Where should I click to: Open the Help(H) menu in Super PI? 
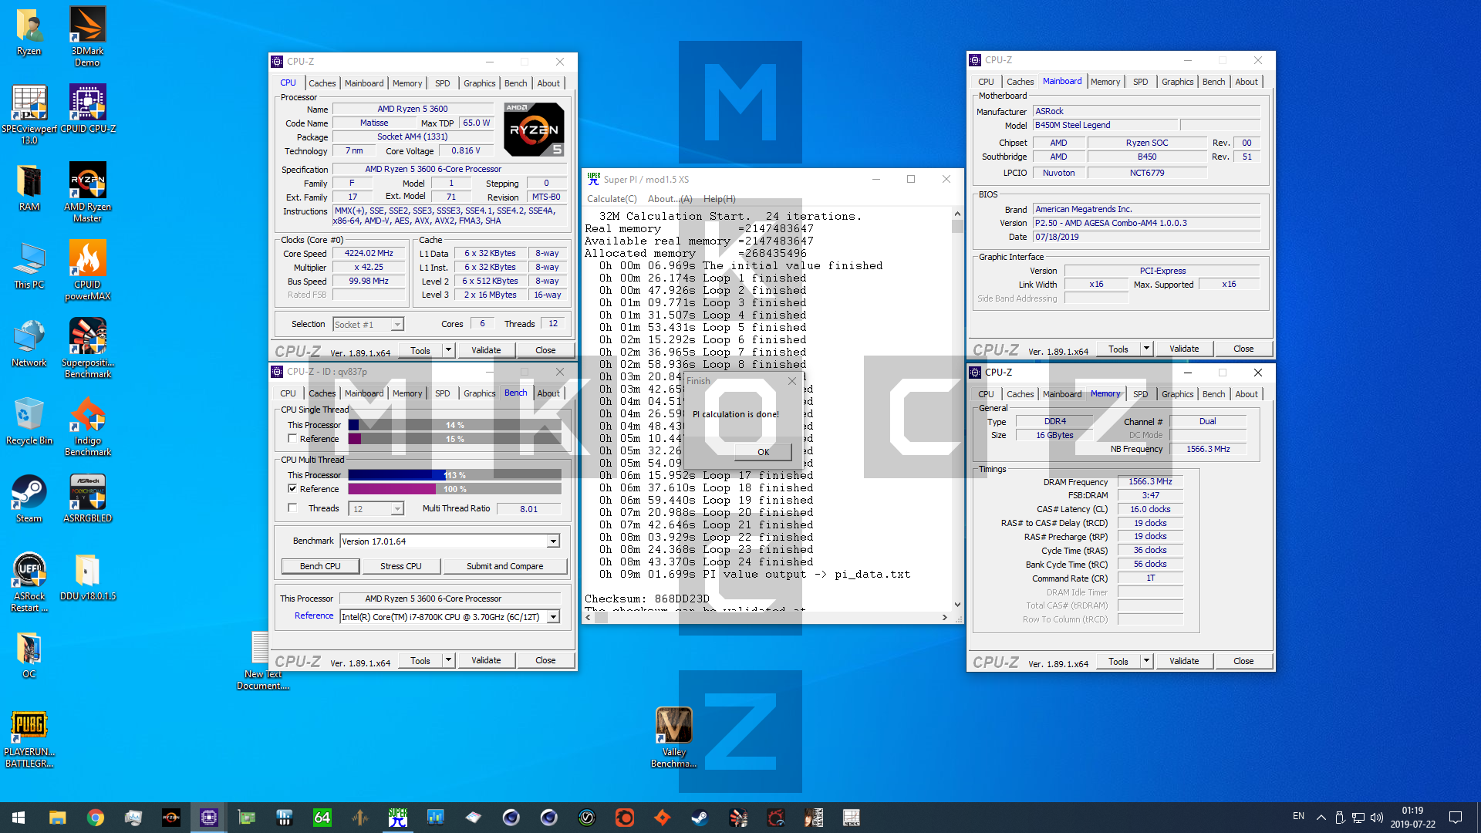(719, 199)
